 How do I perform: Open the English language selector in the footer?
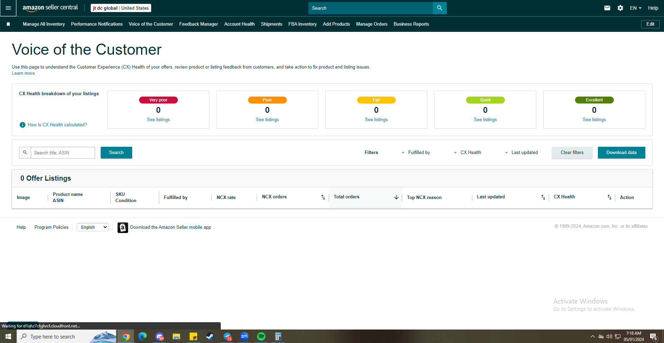click(93, 227)
